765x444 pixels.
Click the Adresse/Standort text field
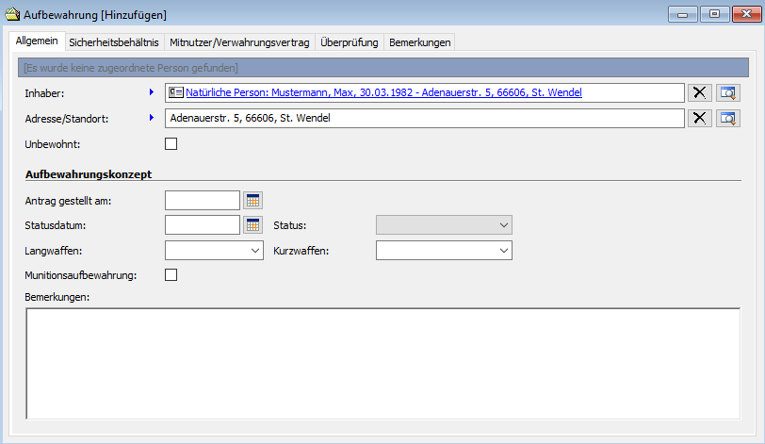(x=424, y=118)
